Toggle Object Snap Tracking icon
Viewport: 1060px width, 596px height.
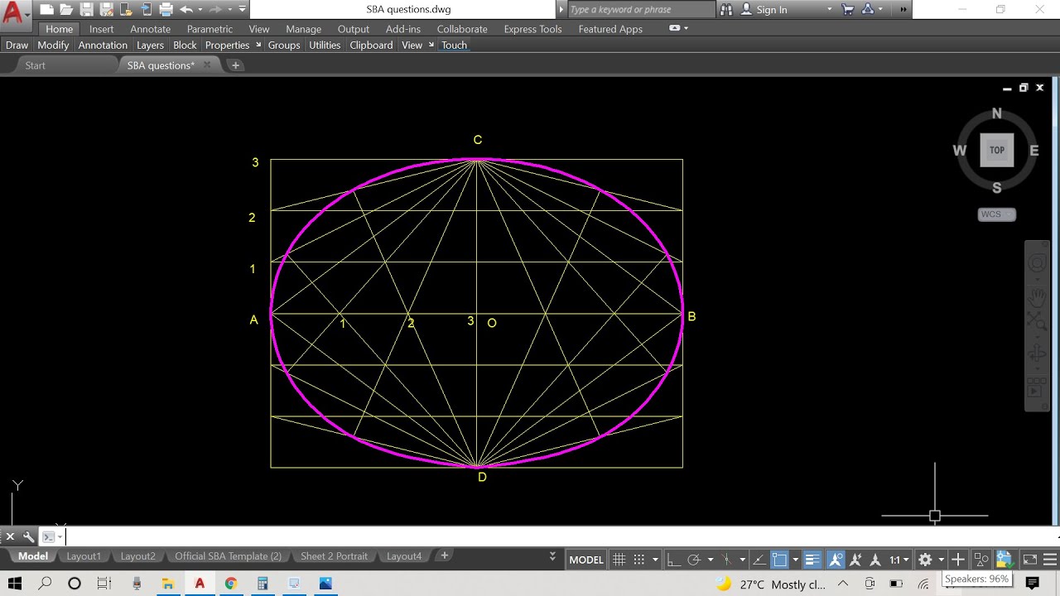click(759, 560)
